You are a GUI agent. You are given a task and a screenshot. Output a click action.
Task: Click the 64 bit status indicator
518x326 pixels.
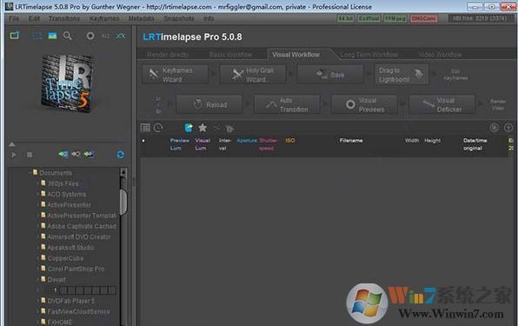[346, 18]
